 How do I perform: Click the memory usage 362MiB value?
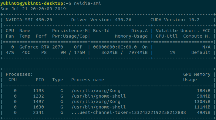coord(110,52)
